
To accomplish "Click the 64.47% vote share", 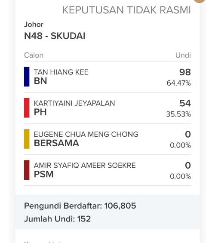I will 179,83.
